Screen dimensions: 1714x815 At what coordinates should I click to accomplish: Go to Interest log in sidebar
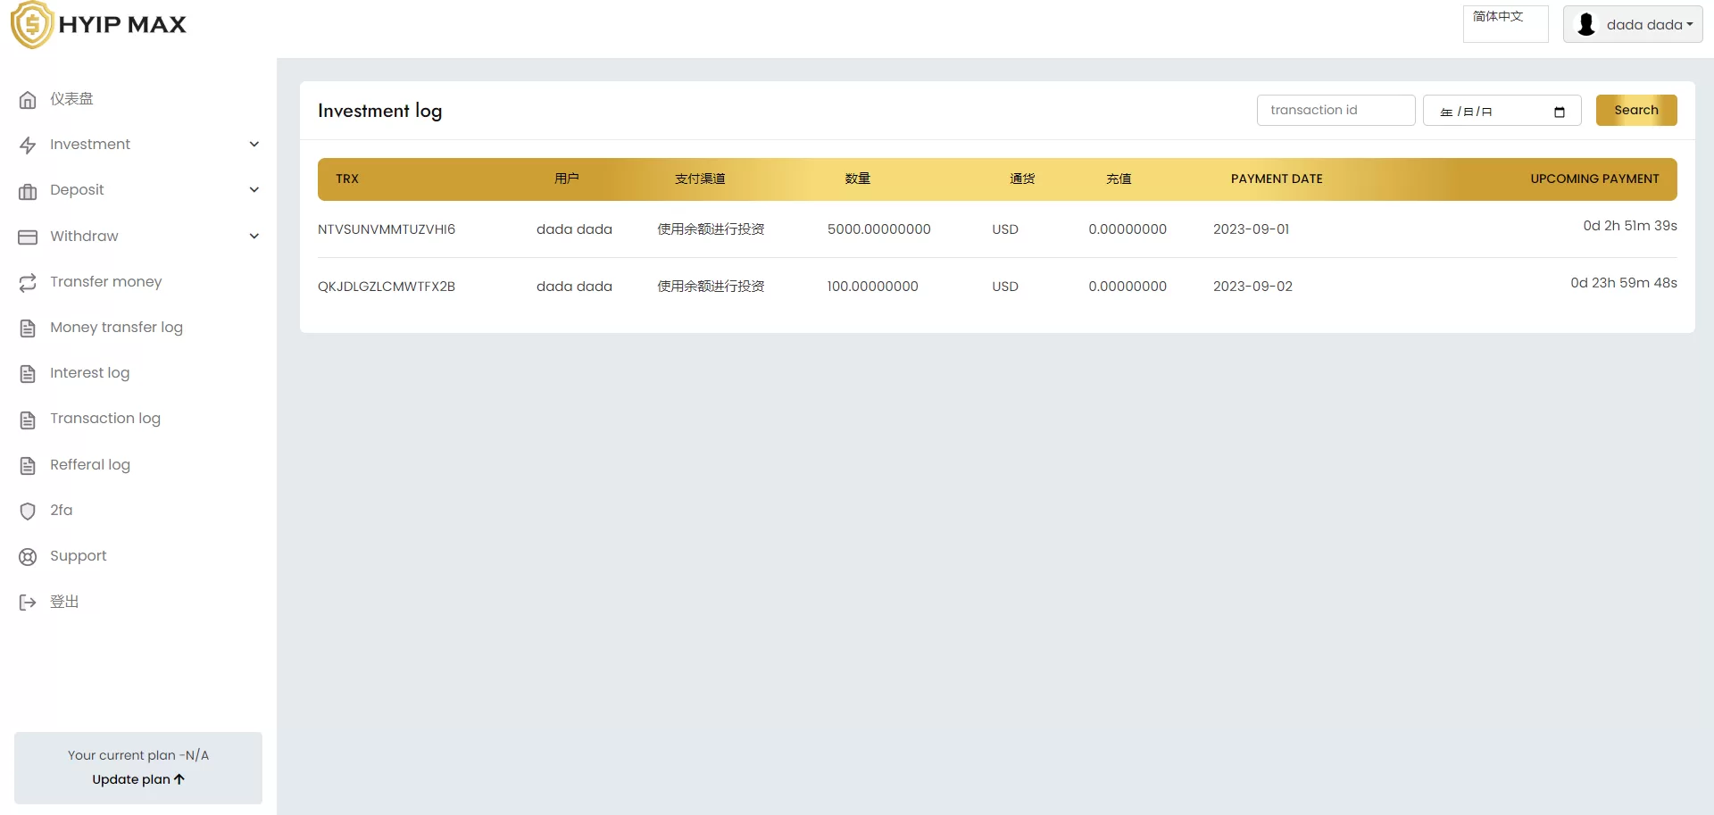pos(89,373)
